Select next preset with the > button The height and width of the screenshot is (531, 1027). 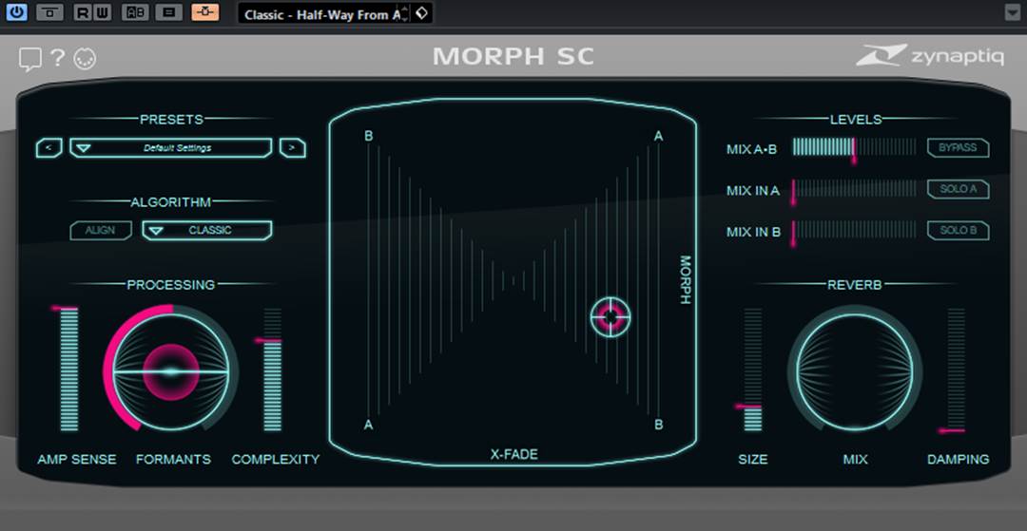[292, 148]
